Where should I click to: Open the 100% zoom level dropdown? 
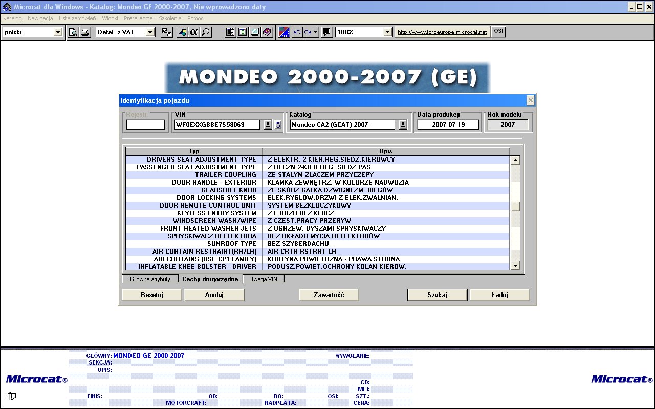388,32
